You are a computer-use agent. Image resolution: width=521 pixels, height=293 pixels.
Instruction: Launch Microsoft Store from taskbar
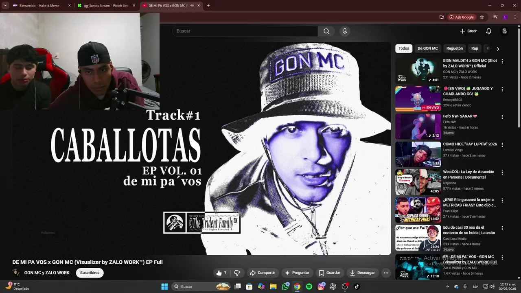pyautogui.click(x=250, y=286)
